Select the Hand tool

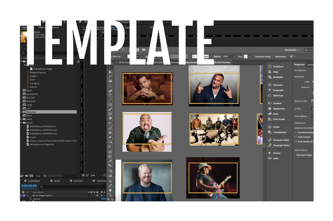[110, 190]
